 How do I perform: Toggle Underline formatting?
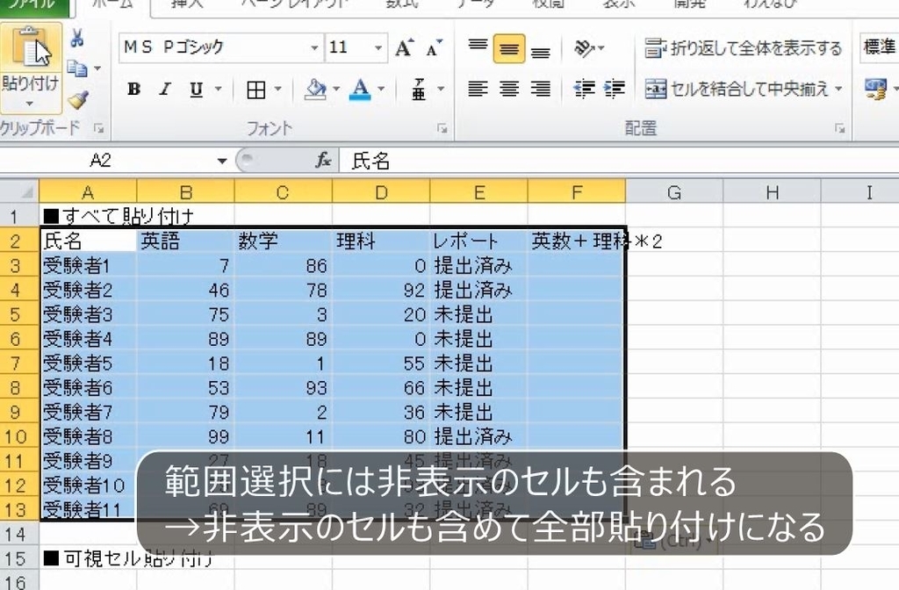pyautogui.click(x=195, y=90)
